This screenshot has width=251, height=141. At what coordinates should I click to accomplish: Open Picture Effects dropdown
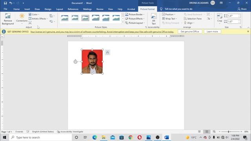click(x=135, y=19)
